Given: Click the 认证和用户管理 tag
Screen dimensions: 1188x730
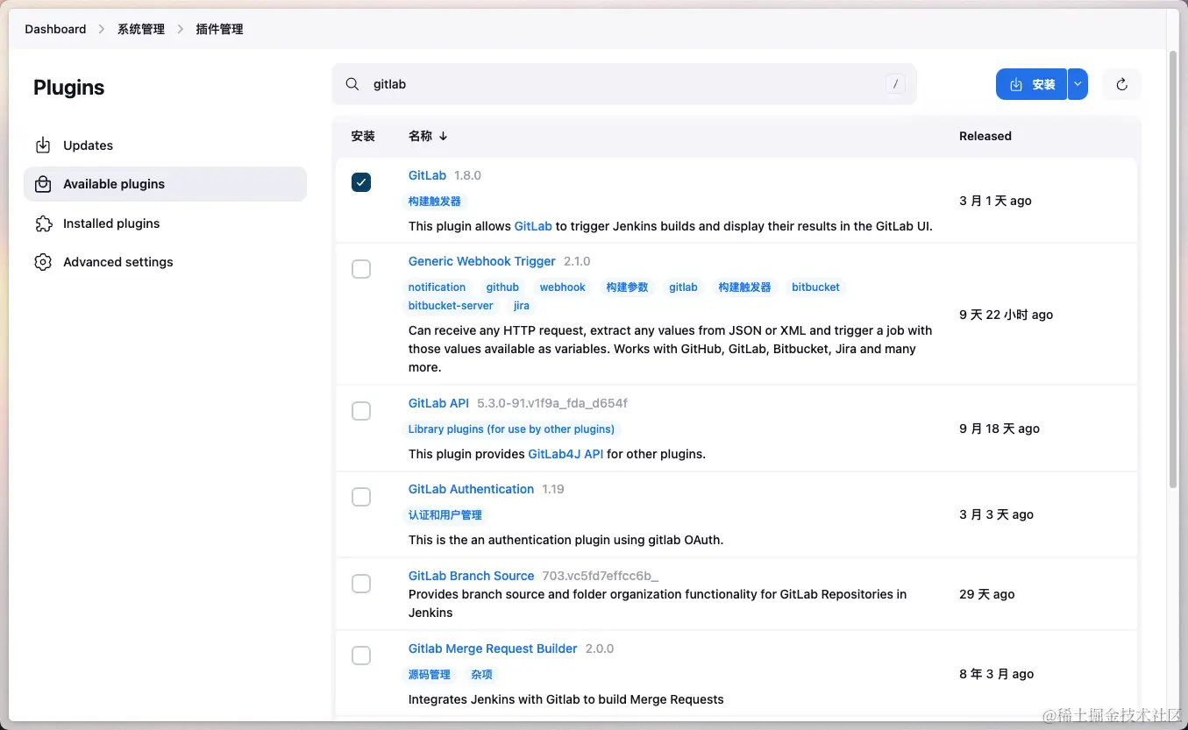Looking at the screenshot, I should point(445,515).
